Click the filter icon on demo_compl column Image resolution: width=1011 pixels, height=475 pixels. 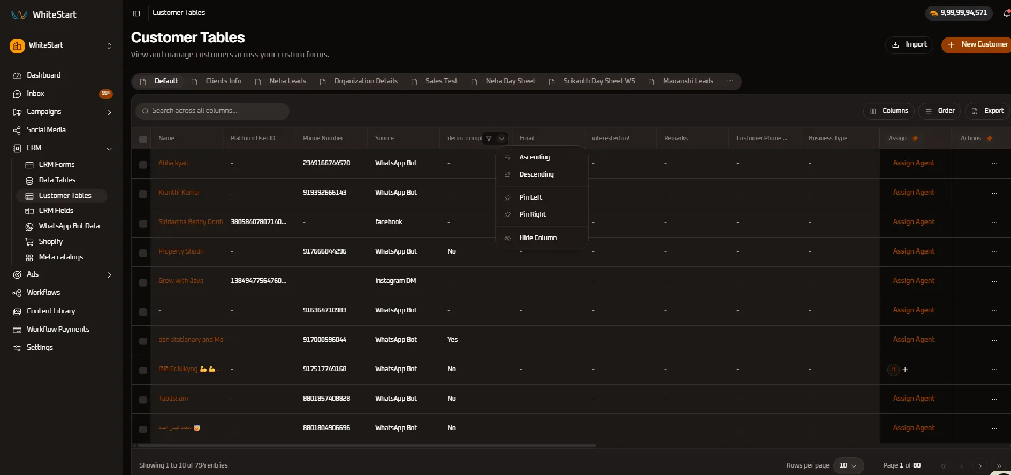coord(489,139)
